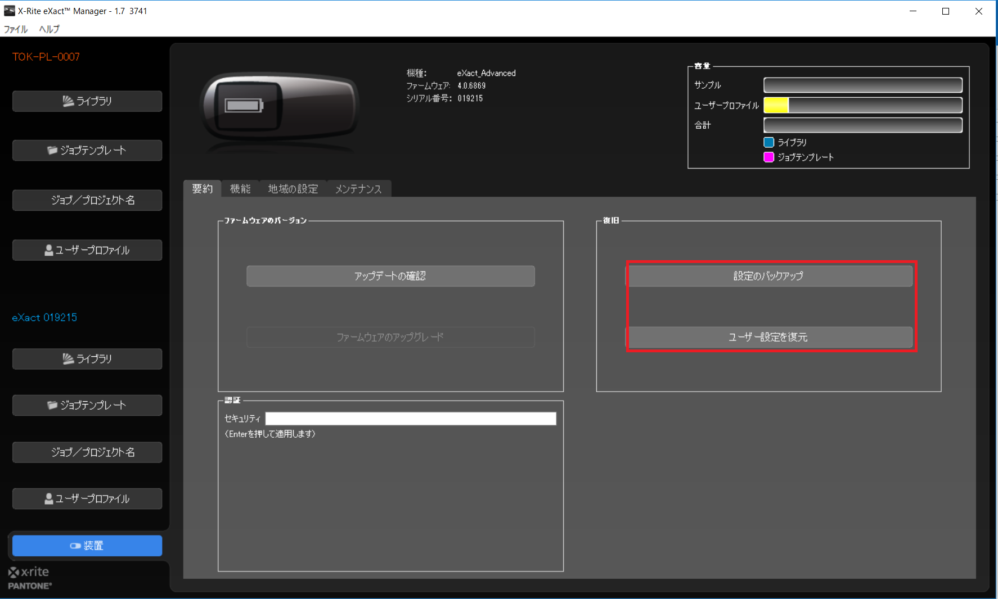
Task: Click the セキュリティ input field
Action: click(x=411, y=419)
